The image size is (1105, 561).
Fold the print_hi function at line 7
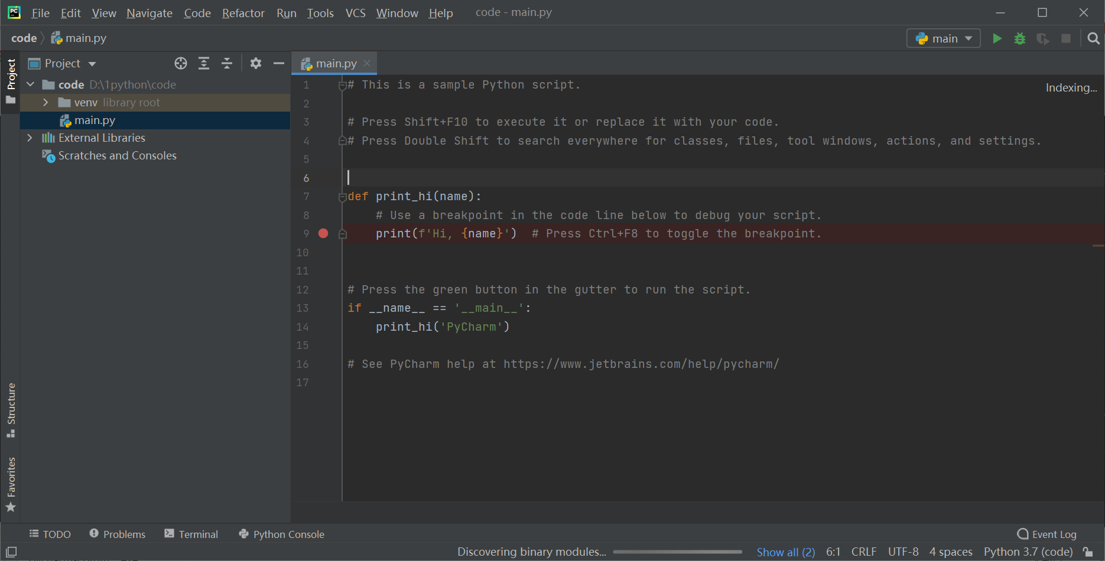342,197
